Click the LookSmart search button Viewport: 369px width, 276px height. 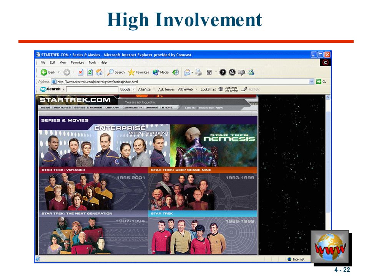tap(208, 89)
